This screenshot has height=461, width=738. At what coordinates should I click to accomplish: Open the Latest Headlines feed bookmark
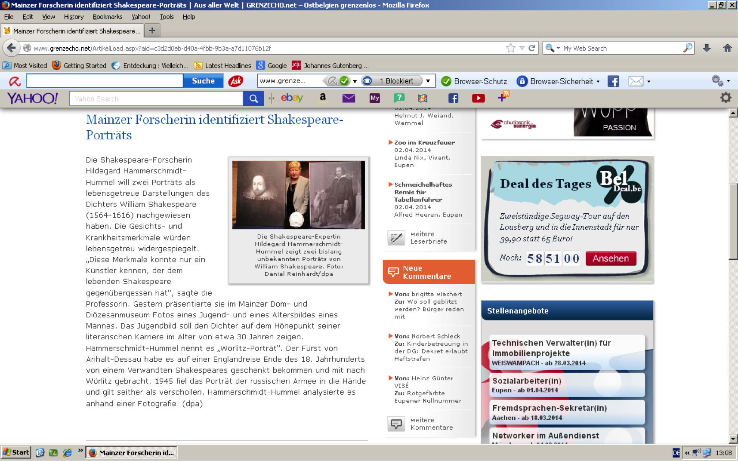pyautogui.click(x=222, y=65)
